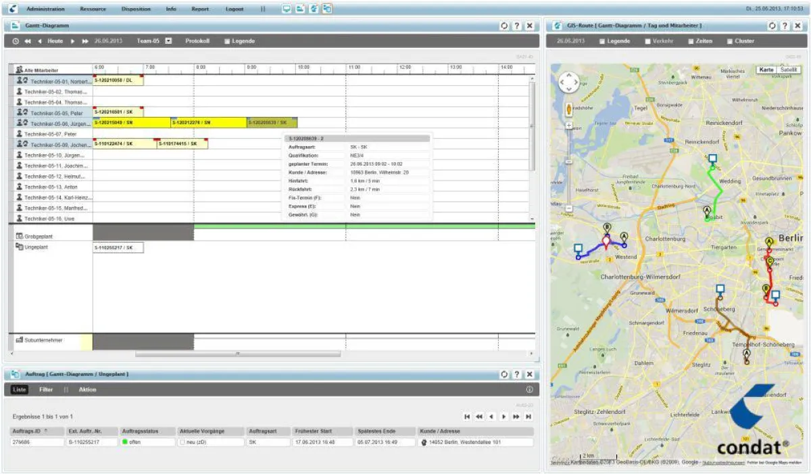Check the neu (zD) checkbox in the order row
The height and width of the screenshot is (474, 811).
click(184, 442)
